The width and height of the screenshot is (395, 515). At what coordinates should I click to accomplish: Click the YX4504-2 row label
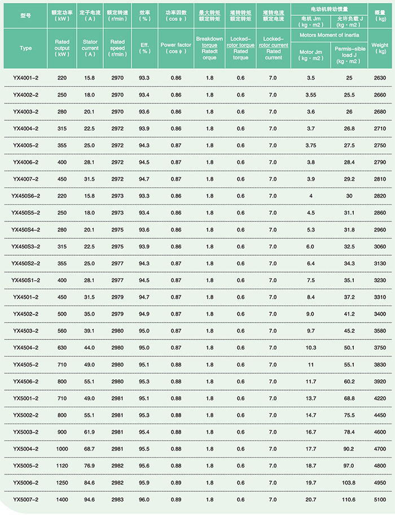click(x=25, y=347)
